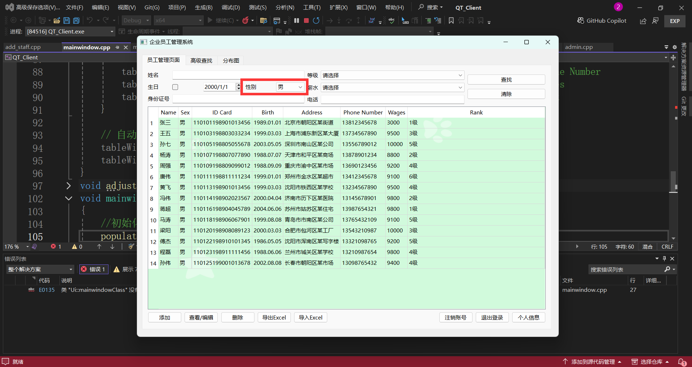Open the 调试(D) menu

(x=230, y=7)
